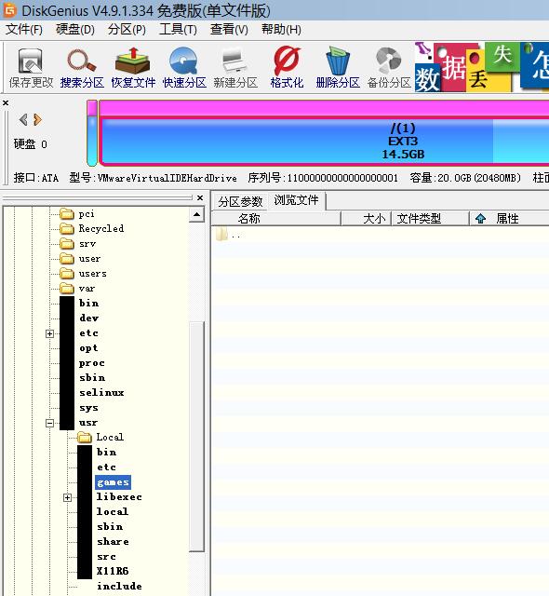This screenshot has height=596, width=549.
Task: Click the up-folder arrow icon in header
Action: [x=481, y=219]
